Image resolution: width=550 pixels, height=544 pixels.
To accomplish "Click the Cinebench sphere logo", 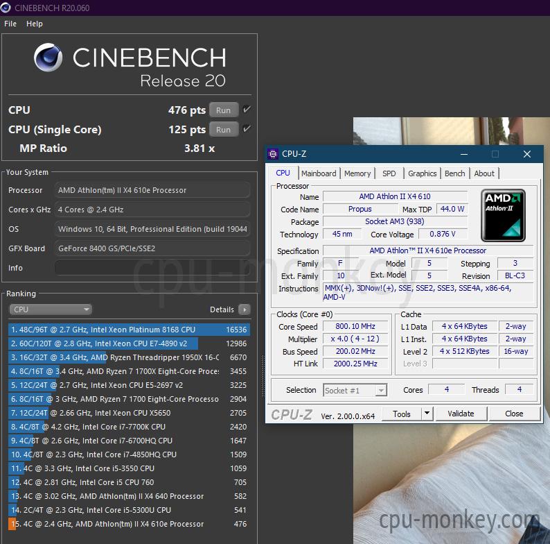I will click(48, 58).
